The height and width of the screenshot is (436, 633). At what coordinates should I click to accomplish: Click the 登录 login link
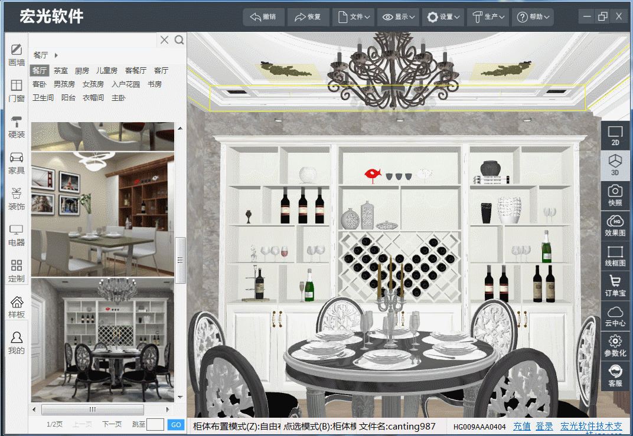pos(544,425)
